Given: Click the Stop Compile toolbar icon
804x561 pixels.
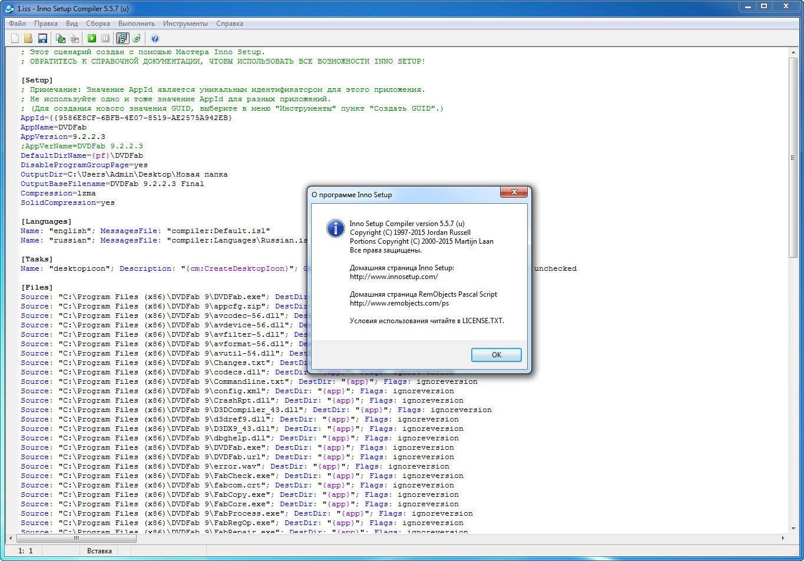Looking at the screenshot, I should pos(74,38).
